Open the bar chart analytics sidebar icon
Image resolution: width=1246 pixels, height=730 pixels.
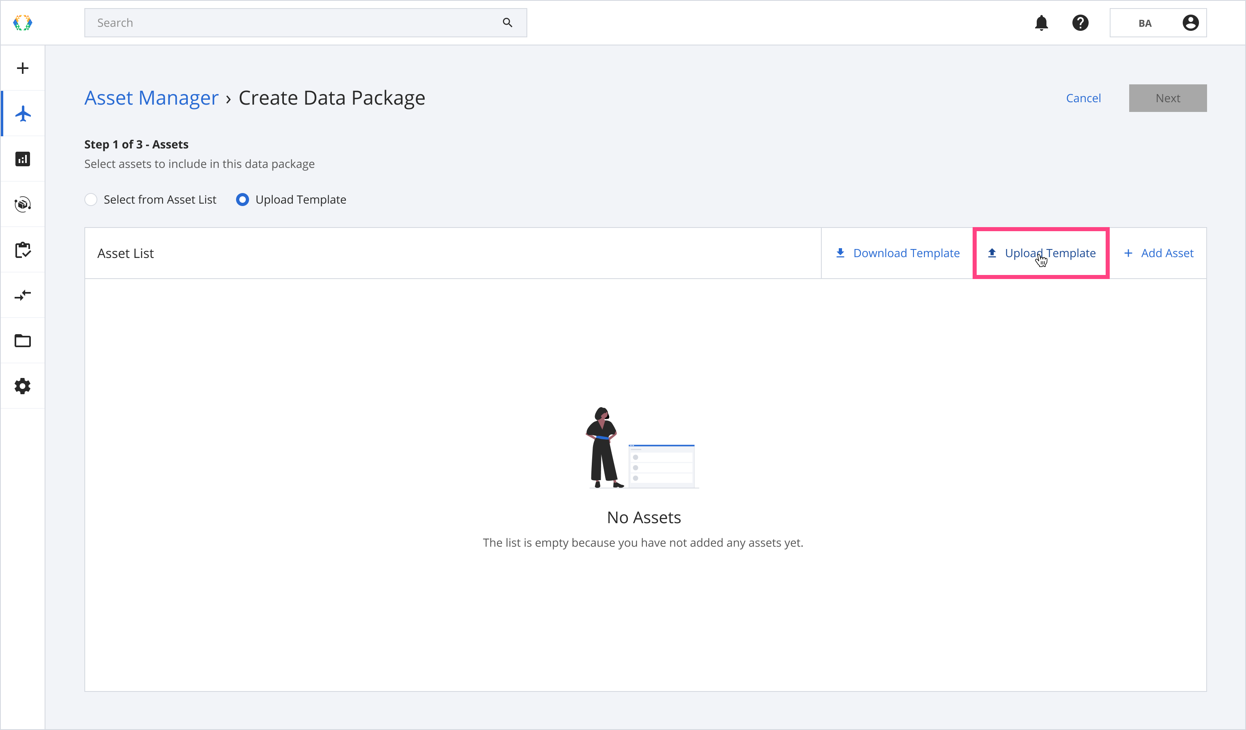pyautogui.click(x=23, y=159)
